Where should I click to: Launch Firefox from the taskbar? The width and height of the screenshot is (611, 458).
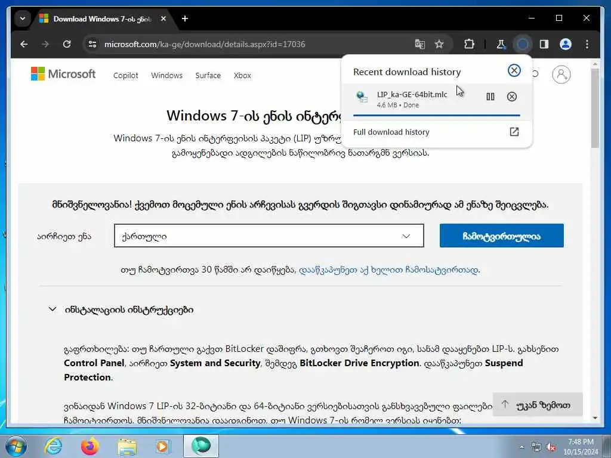(x=90, y=446)
